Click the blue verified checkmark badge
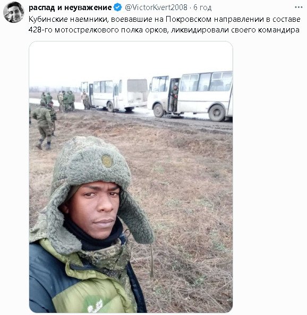This screenshot has height=315, width=307. (x=118, y=7)
